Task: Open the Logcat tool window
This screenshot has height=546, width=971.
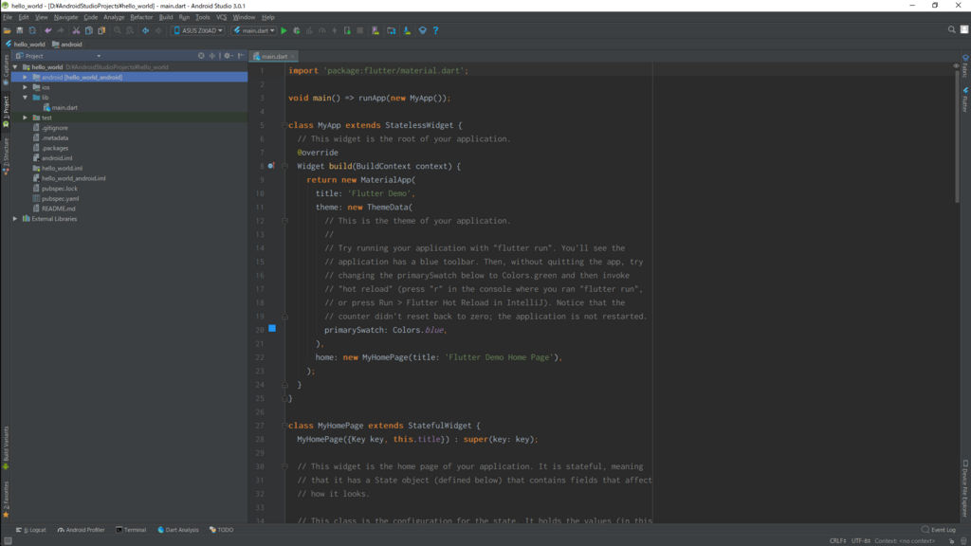Action: pyautogui.click(x=31, y=530)
